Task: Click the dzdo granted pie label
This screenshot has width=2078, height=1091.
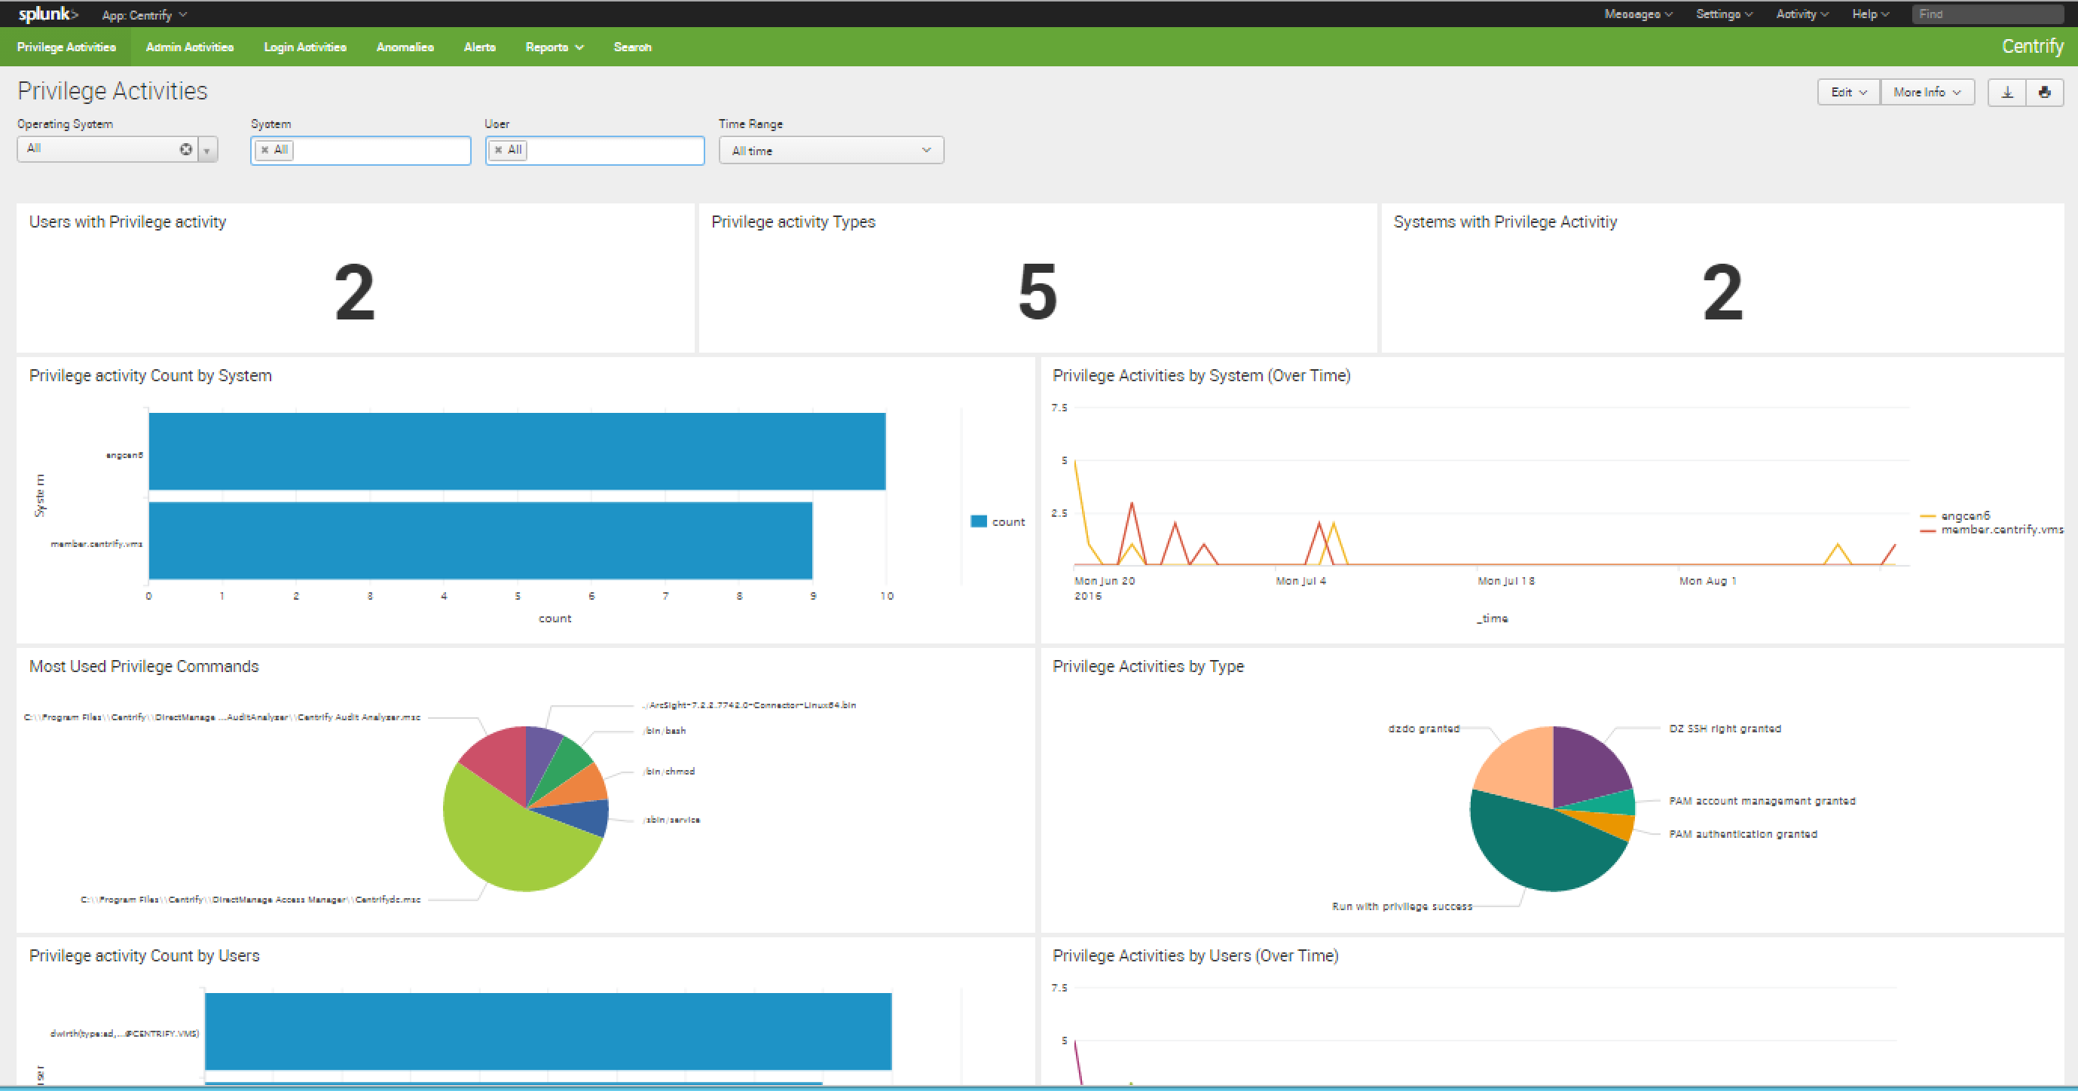Action: click(1424, 729)
